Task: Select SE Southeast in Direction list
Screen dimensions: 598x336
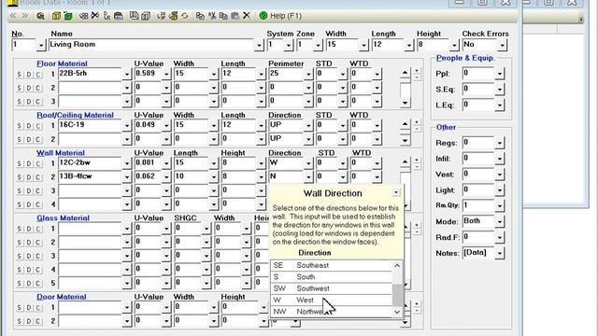Action: click(x=331, y=265)
